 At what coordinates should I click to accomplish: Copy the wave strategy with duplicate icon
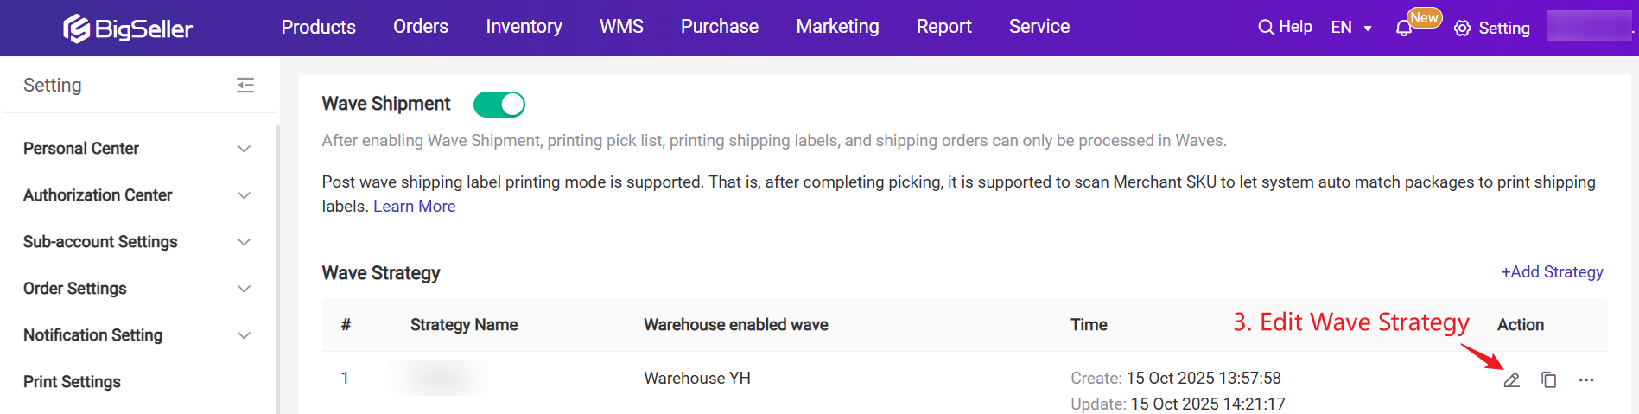point(1548,380)
